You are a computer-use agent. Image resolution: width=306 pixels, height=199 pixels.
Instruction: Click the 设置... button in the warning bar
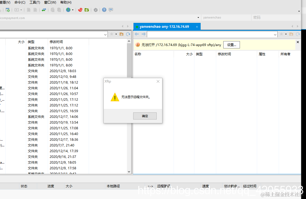pyautogui.click(x=231, y=45)
